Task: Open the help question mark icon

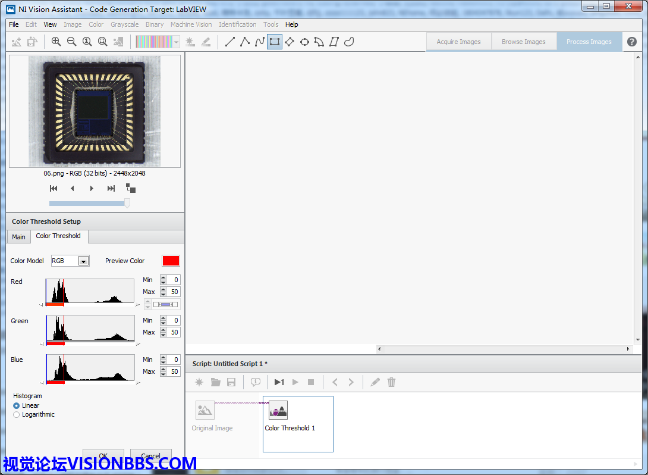Action: 632,42
